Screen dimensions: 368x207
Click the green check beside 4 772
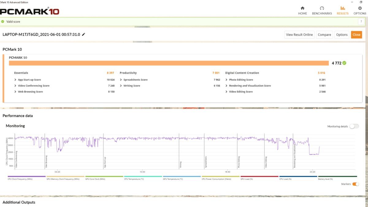click(344, 63)
